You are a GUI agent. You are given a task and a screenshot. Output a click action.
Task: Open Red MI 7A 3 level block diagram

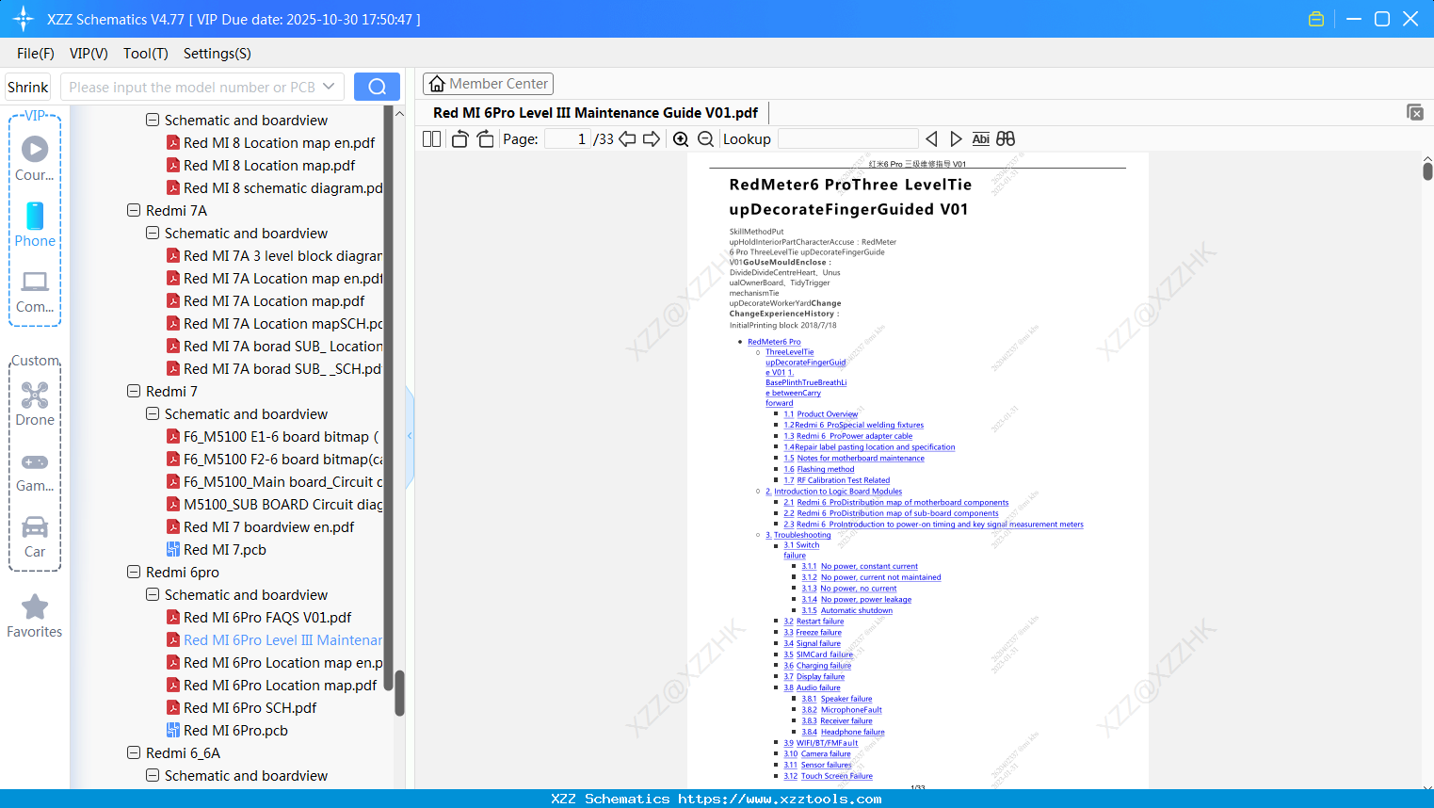click(x=275, y=255)
